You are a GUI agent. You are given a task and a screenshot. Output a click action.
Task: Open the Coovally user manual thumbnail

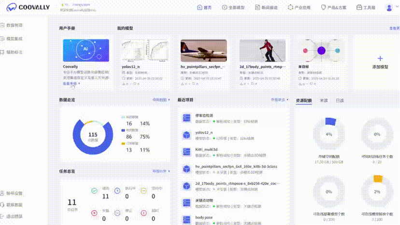click(86, 50)
